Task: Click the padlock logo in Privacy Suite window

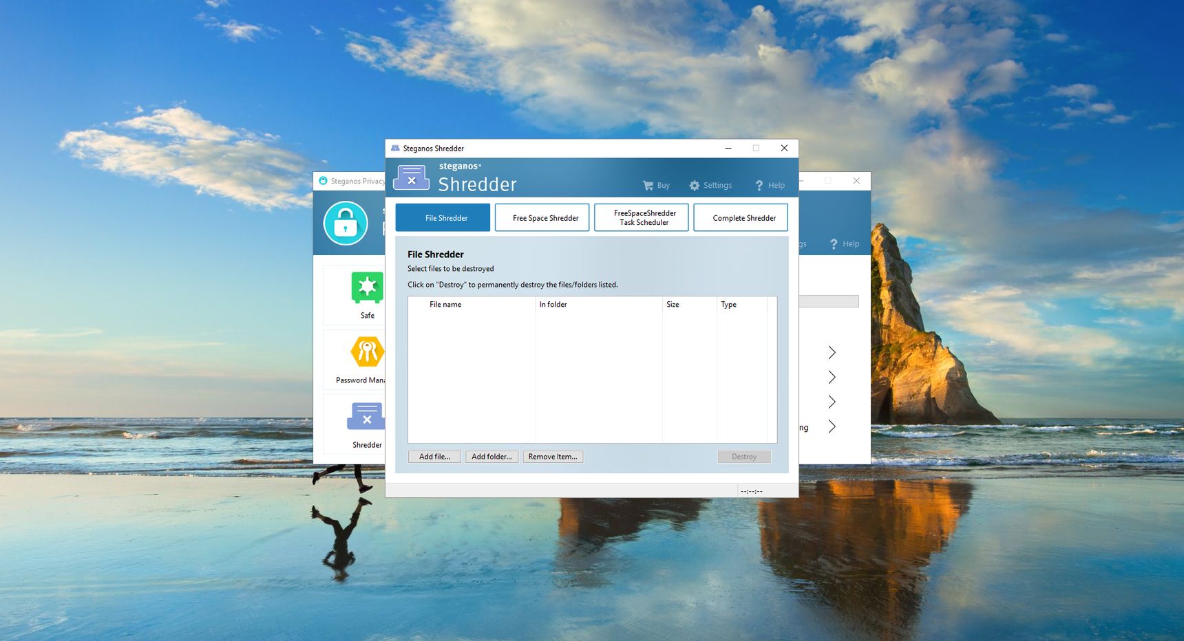Action: click(346, 223)
